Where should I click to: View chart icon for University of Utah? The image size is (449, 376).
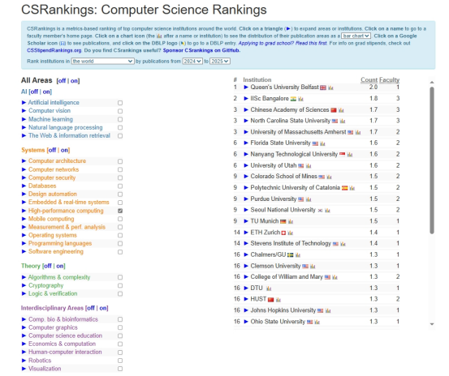309,165
